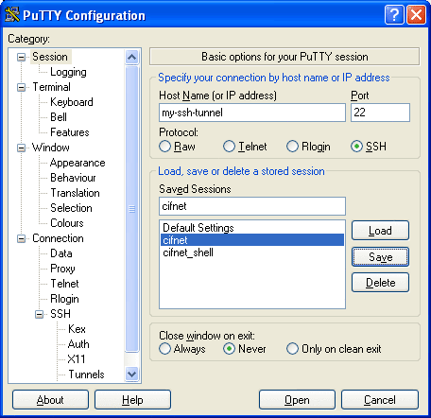Select the SSH protocol radio button

tap(356, 147)
